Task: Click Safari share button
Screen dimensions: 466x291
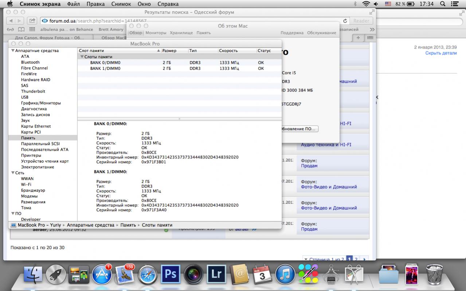Action: tap(32, 21)
